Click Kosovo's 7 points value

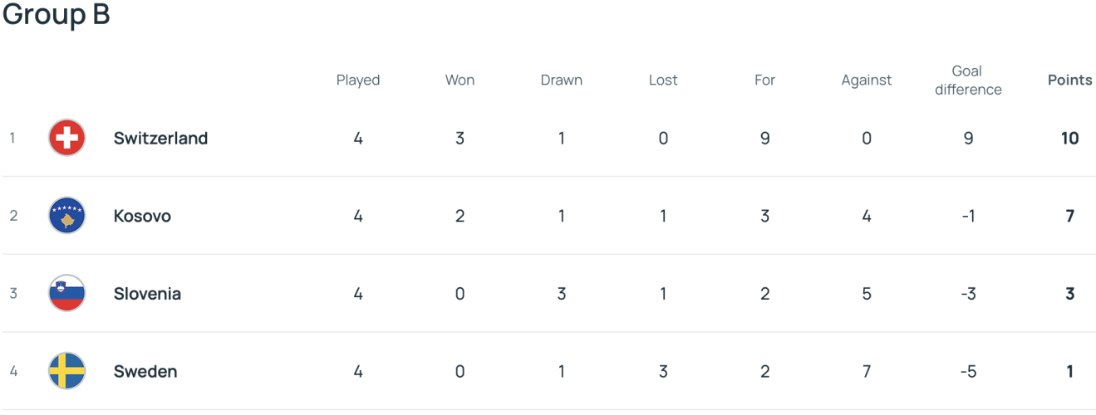(1069, 216)
